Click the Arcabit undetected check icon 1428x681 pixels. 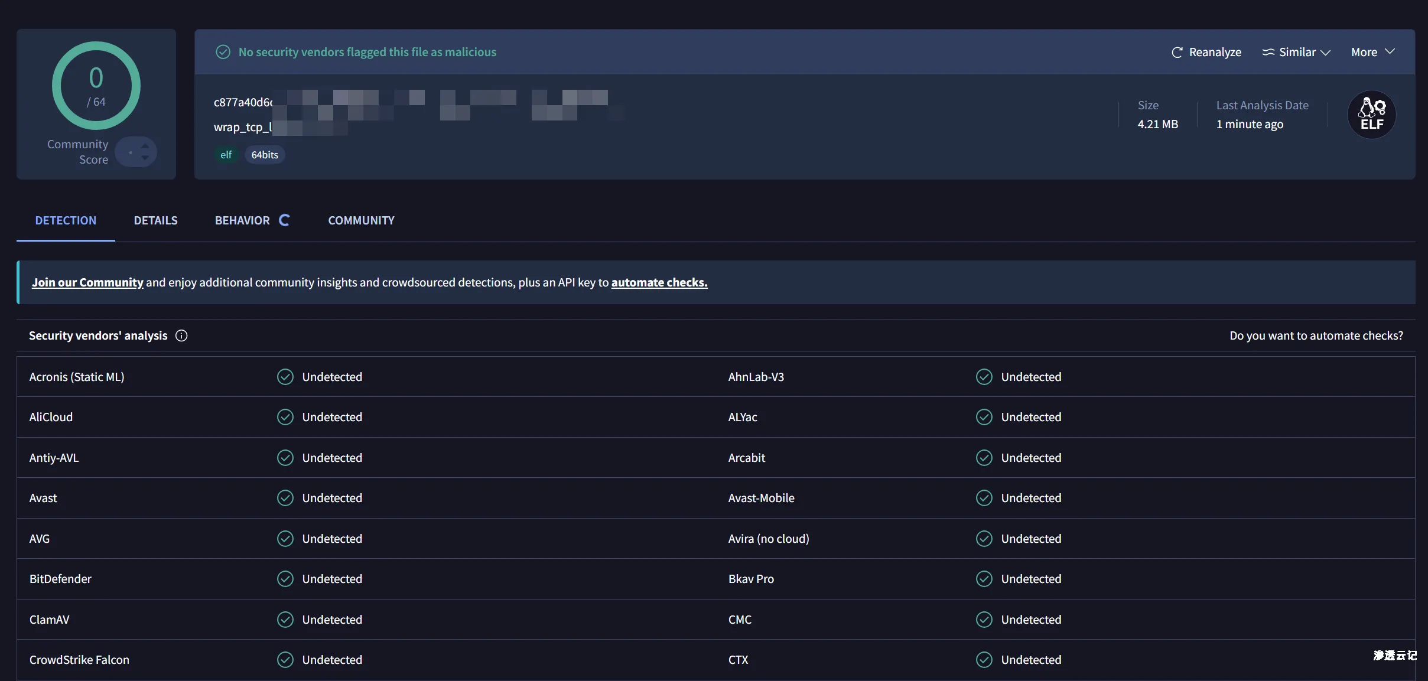984,458
